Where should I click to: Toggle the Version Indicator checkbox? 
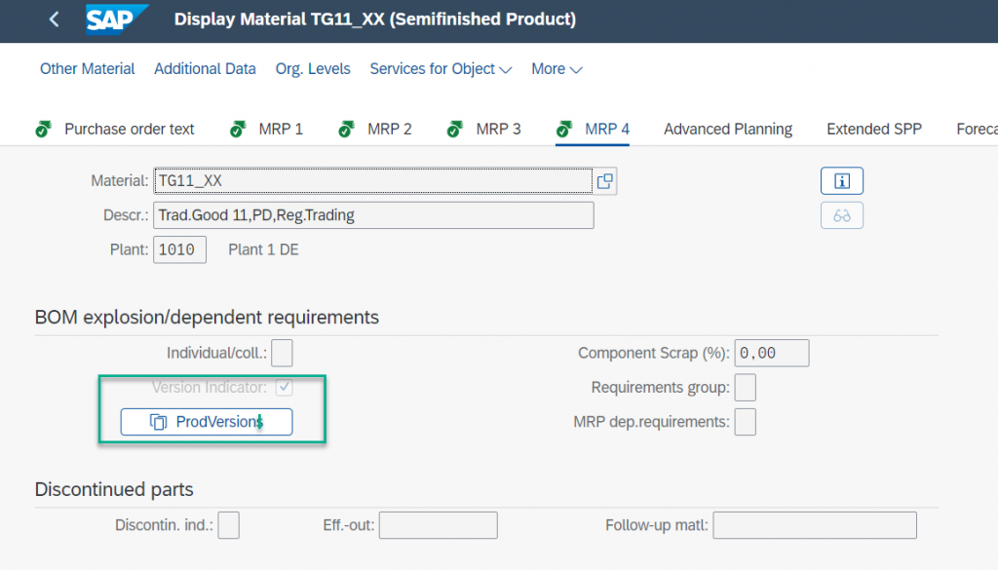pos(284,387)
